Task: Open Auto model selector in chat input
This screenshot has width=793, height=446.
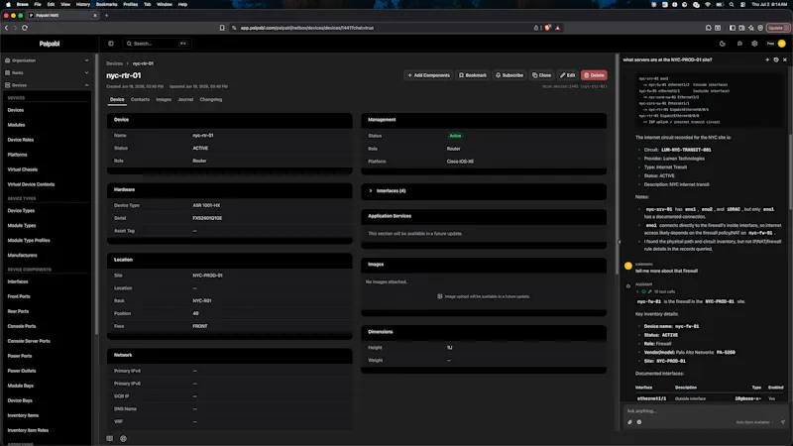Action: point(754,422)
